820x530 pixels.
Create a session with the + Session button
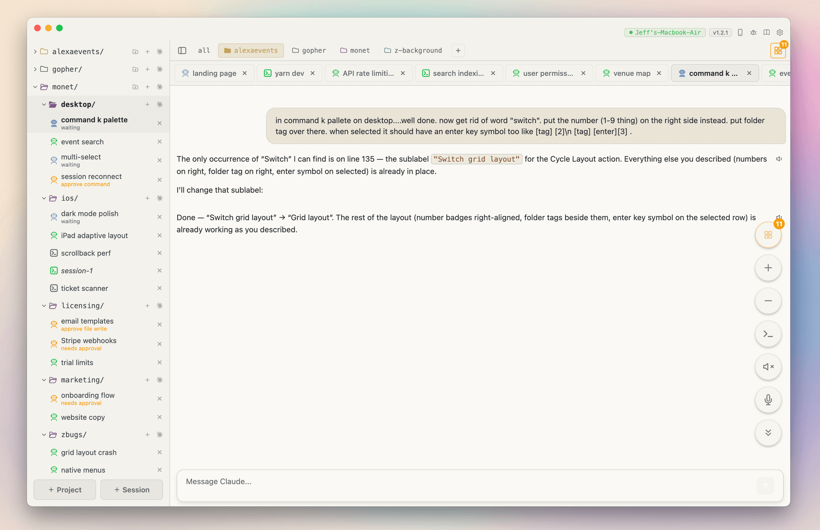click(131, 489)
